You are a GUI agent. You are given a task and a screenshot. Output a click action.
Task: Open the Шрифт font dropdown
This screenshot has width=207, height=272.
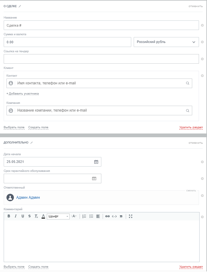click(58, 216)
